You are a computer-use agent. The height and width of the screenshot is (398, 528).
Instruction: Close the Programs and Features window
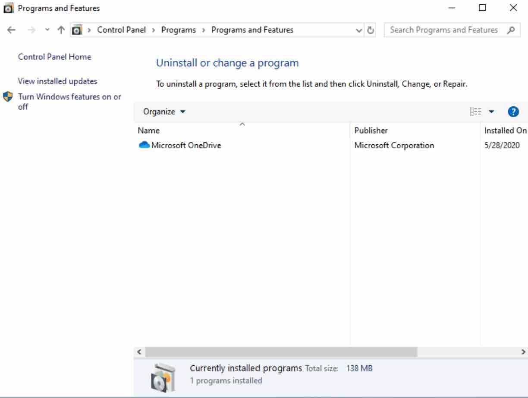(x=513, y=8)
